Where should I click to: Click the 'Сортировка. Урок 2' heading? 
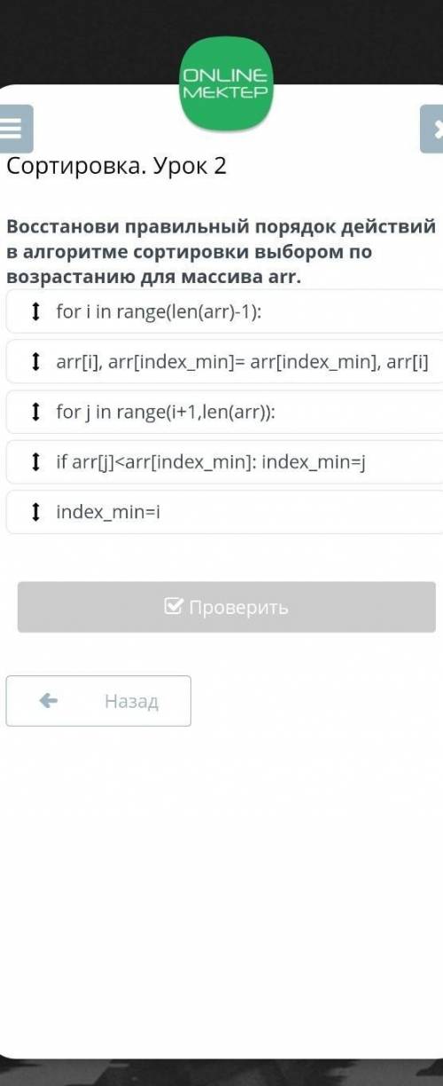coord(117,165)
